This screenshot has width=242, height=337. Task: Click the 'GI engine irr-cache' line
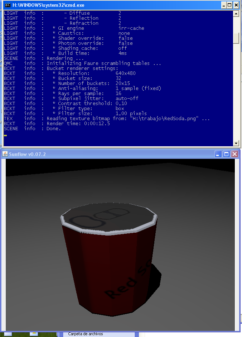tap(74, 28)
